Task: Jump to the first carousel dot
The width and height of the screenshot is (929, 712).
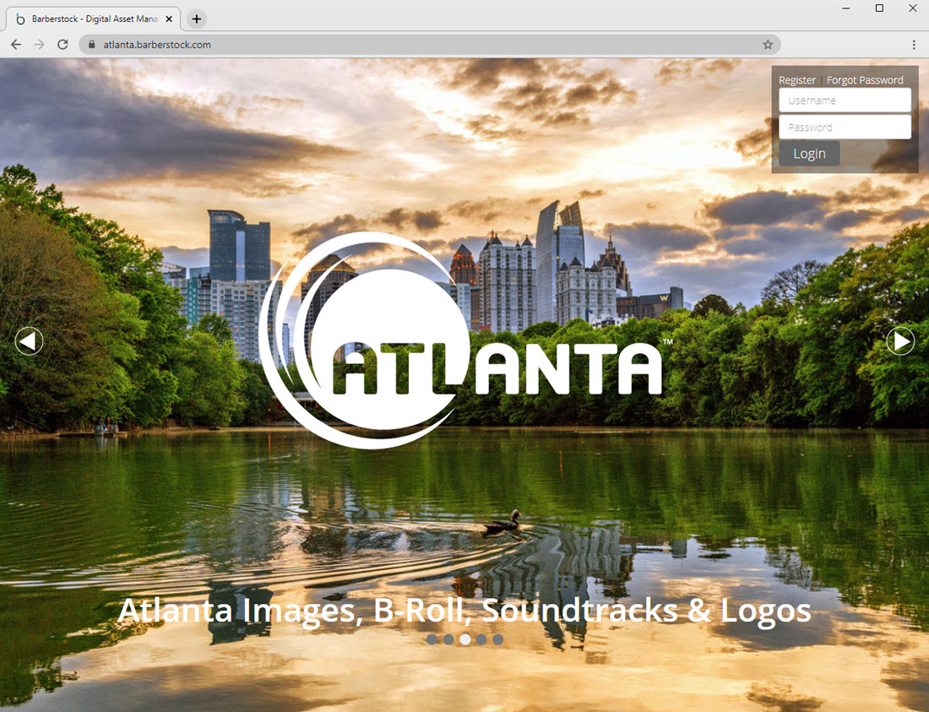Action: point(432,639)
